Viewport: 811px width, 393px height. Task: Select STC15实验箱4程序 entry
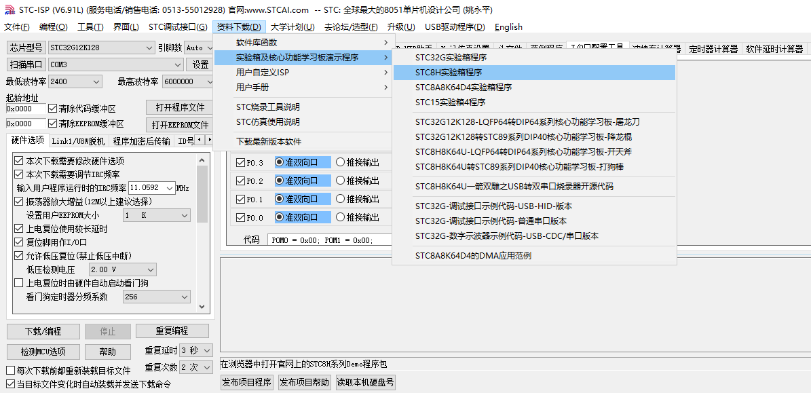click(x=534, y=102)
